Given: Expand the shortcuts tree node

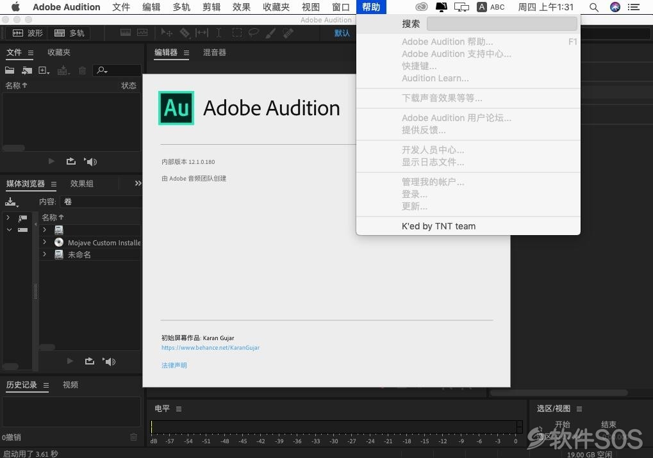Looking at the screenshot, I should point(8,218).
